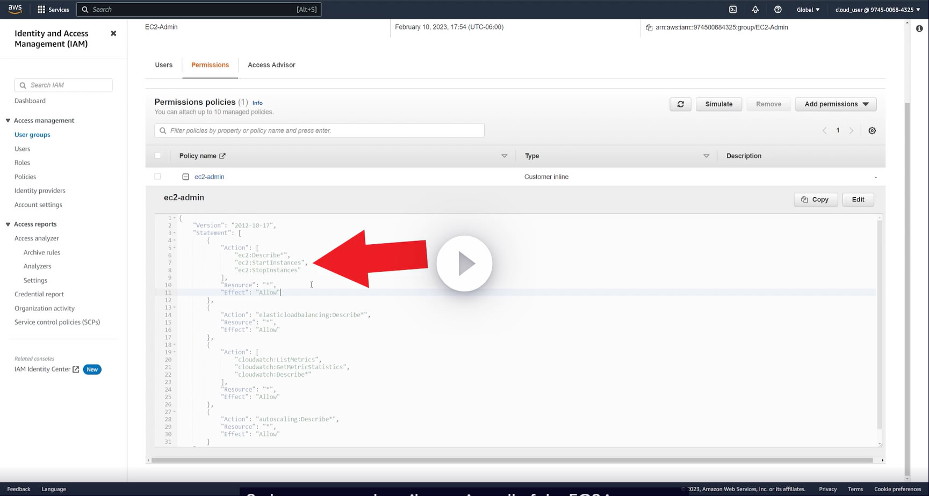This screenshot has width=929, height=496.
Task: Launch CloudShell from the top bar
Action: tap(733, 10)
